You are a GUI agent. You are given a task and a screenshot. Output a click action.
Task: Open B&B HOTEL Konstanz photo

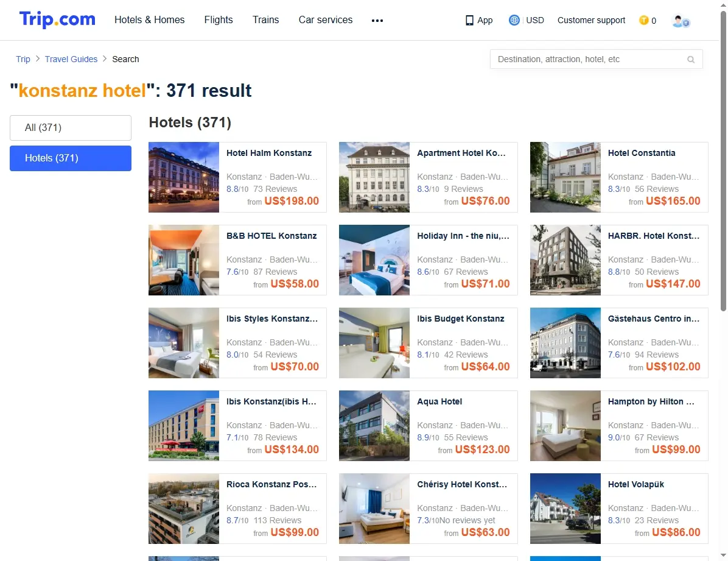tap(184, 260)
